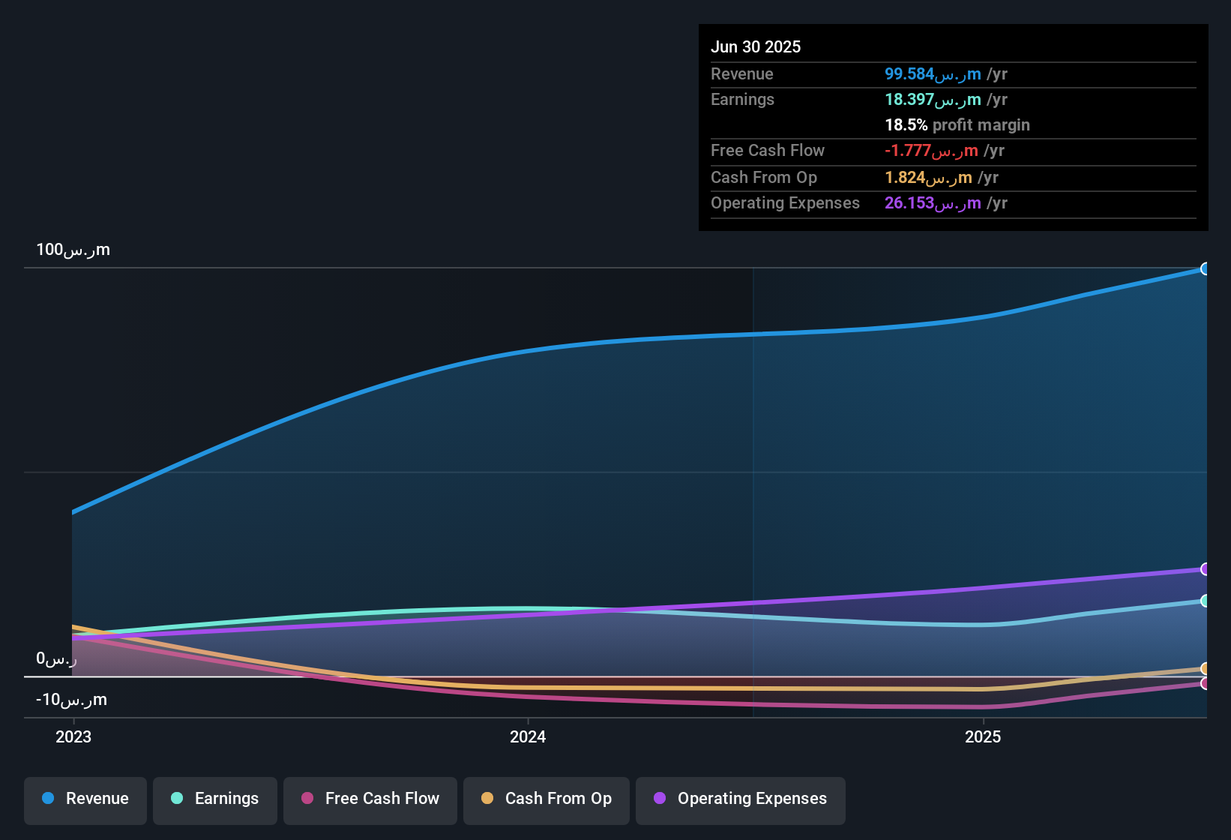Click the 2024 axis label to expand that year

(527, 737)
